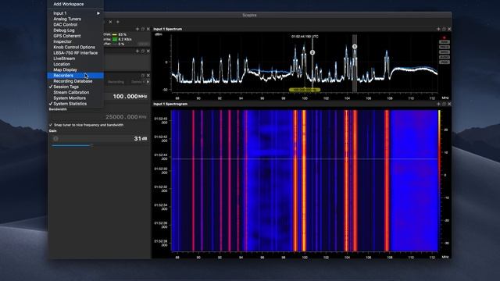Select Stream Calibration in the menu

click(x=71, y=92)
